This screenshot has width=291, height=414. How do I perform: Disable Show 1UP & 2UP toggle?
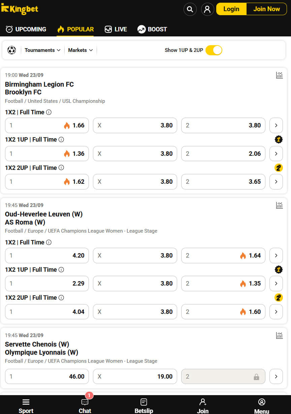pos(214,50)
